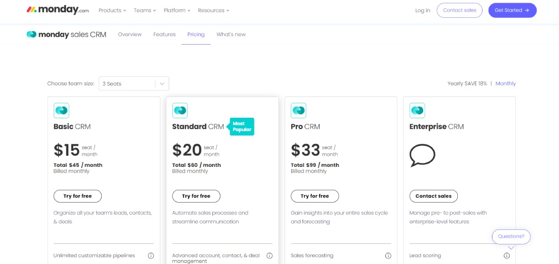Viewport: 559px width, 264px height.
Task: Expand the Products menu
Action: [112, 10]
